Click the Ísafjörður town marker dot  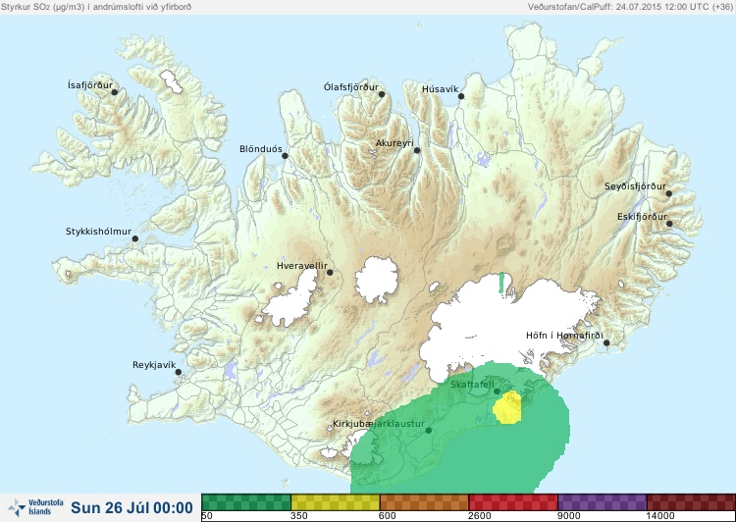[114, 92]
